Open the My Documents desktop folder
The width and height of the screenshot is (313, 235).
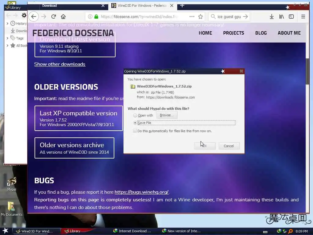point(12,209)
